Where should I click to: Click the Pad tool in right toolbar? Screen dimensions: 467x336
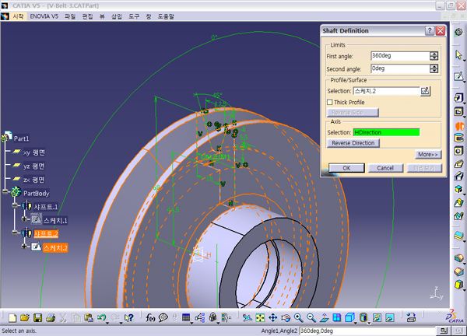458,97
